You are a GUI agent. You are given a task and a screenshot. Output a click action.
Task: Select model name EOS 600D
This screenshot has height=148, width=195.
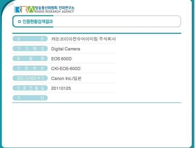pyautogui.click(x=61, y=59)
